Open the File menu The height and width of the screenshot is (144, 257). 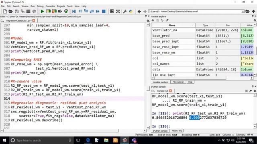(x=3, y=6)
